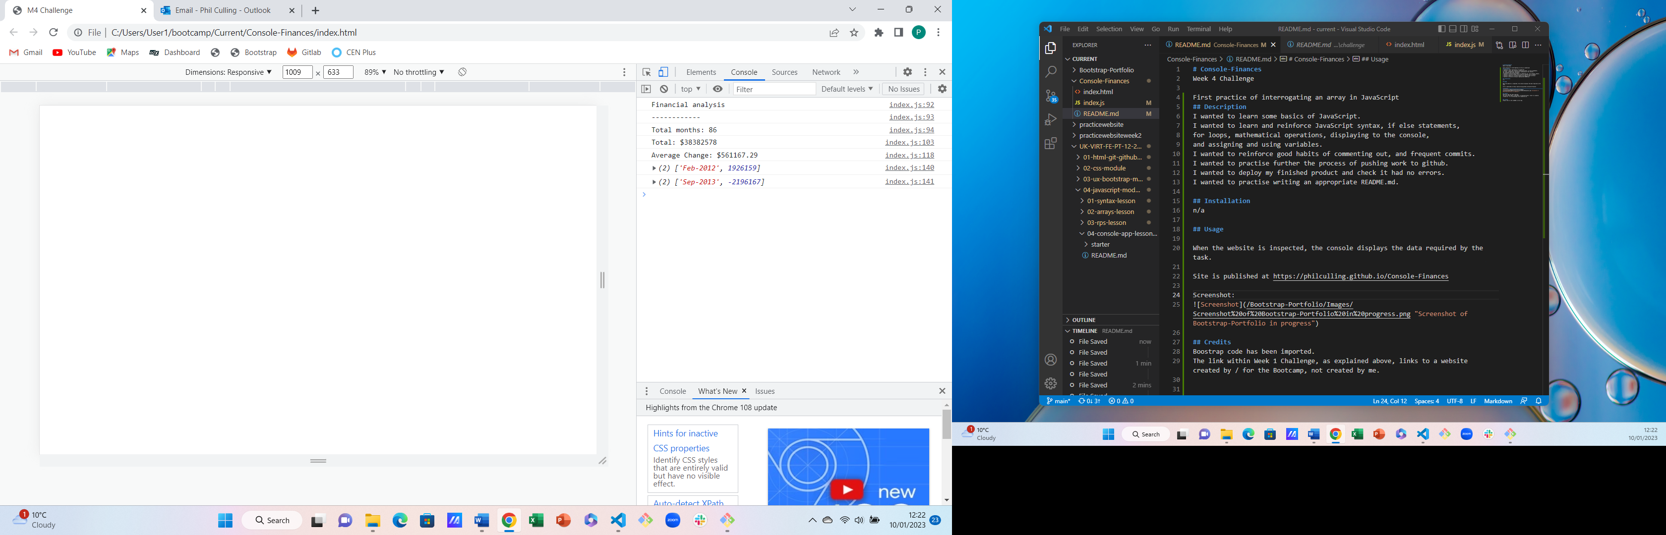
Task: Open the Gitlab bookmark
Action: (x=304, y=53)
